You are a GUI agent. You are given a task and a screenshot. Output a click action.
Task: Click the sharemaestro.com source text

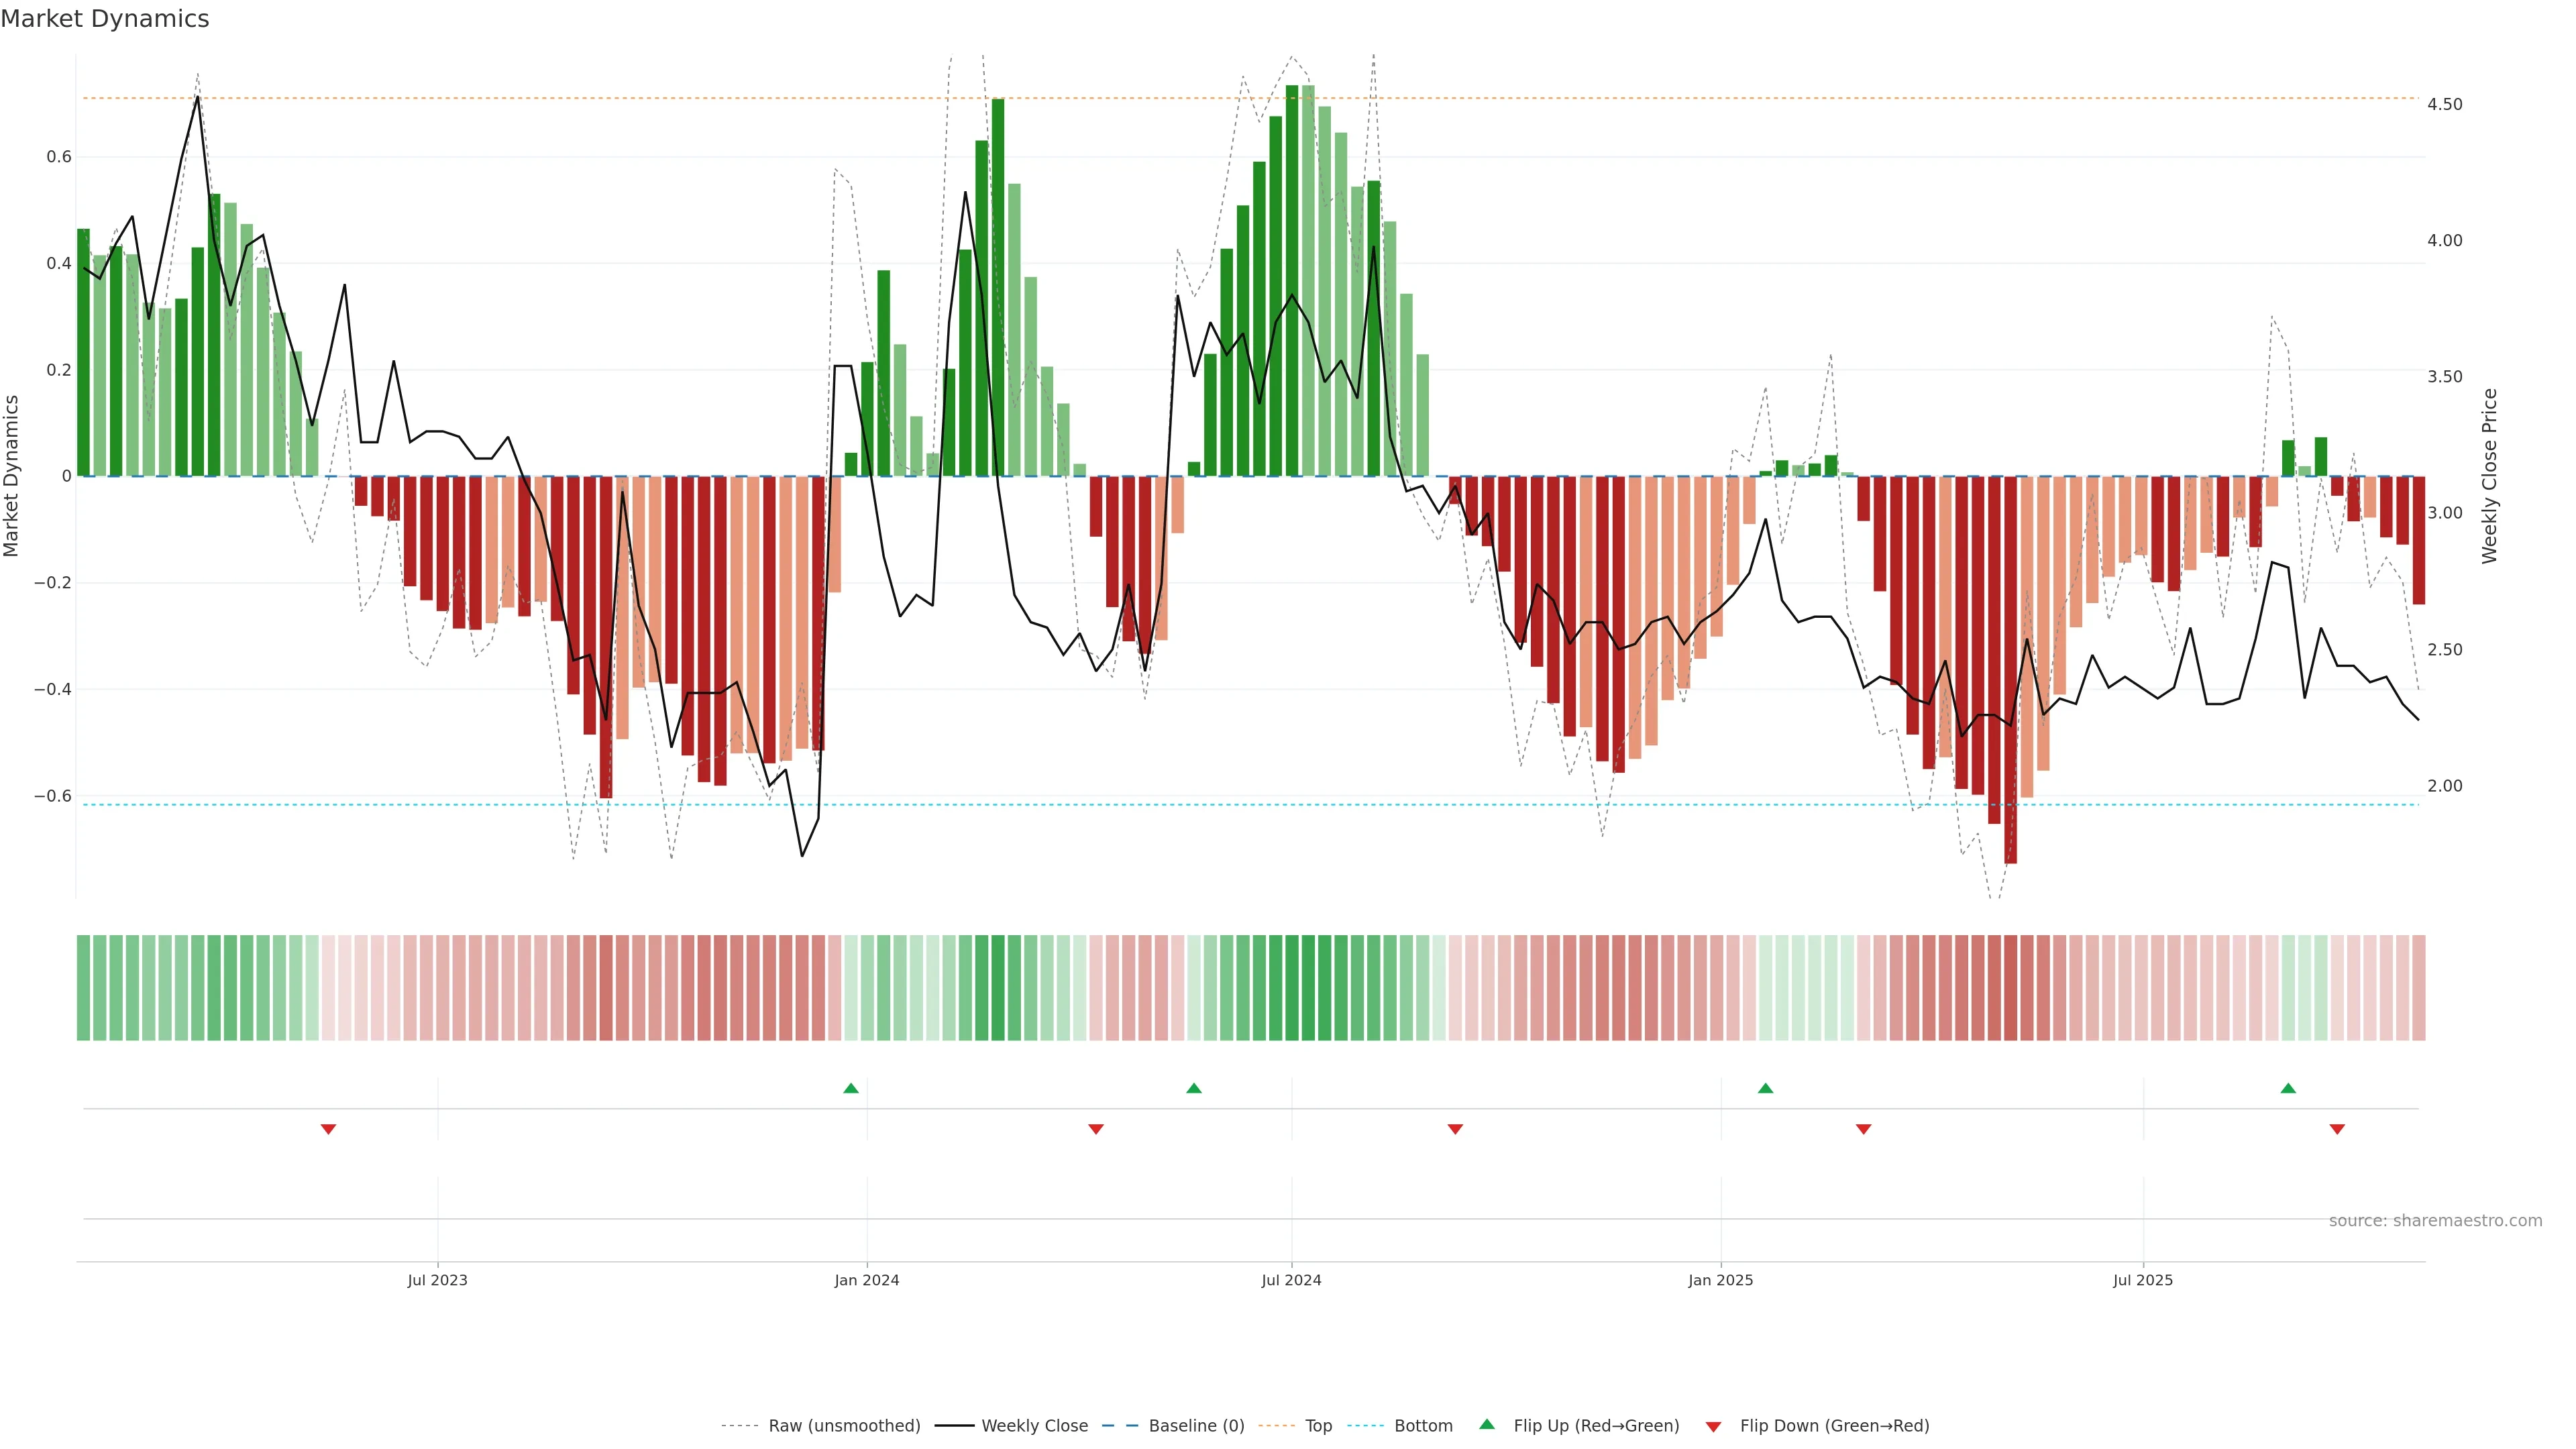[2435, 1221]
